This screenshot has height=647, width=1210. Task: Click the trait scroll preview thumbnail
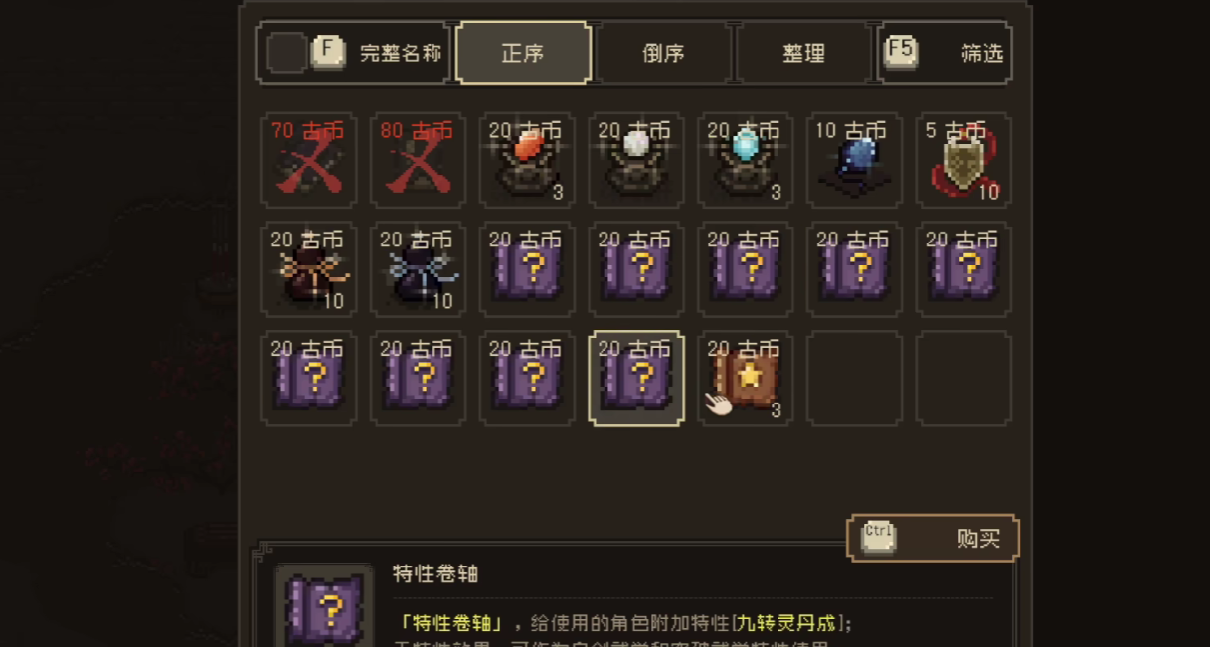click(x=324, y=606)
